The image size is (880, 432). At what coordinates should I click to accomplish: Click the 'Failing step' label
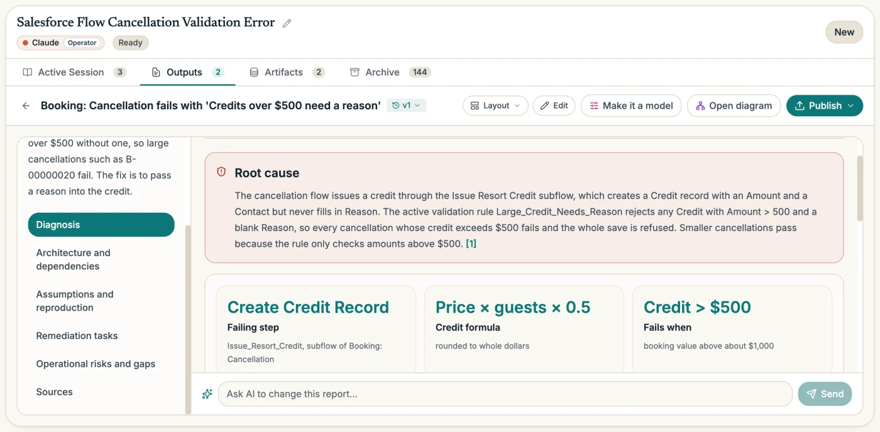pos(253,327)
